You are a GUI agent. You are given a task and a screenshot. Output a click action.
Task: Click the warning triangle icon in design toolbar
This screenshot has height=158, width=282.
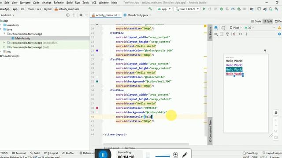279,28
